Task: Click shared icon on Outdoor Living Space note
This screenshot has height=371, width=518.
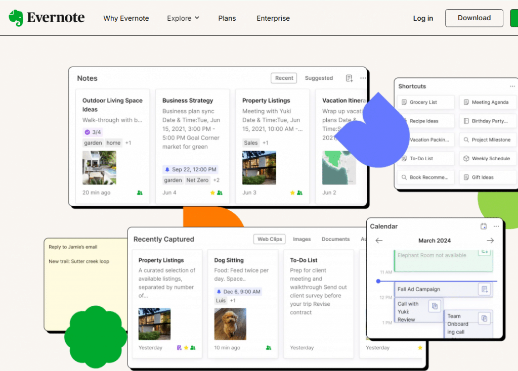Action: click(140, 193)
